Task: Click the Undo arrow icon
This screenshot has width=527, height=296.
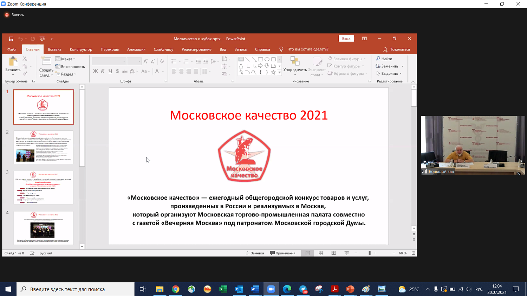Action: tap(21, 39)
